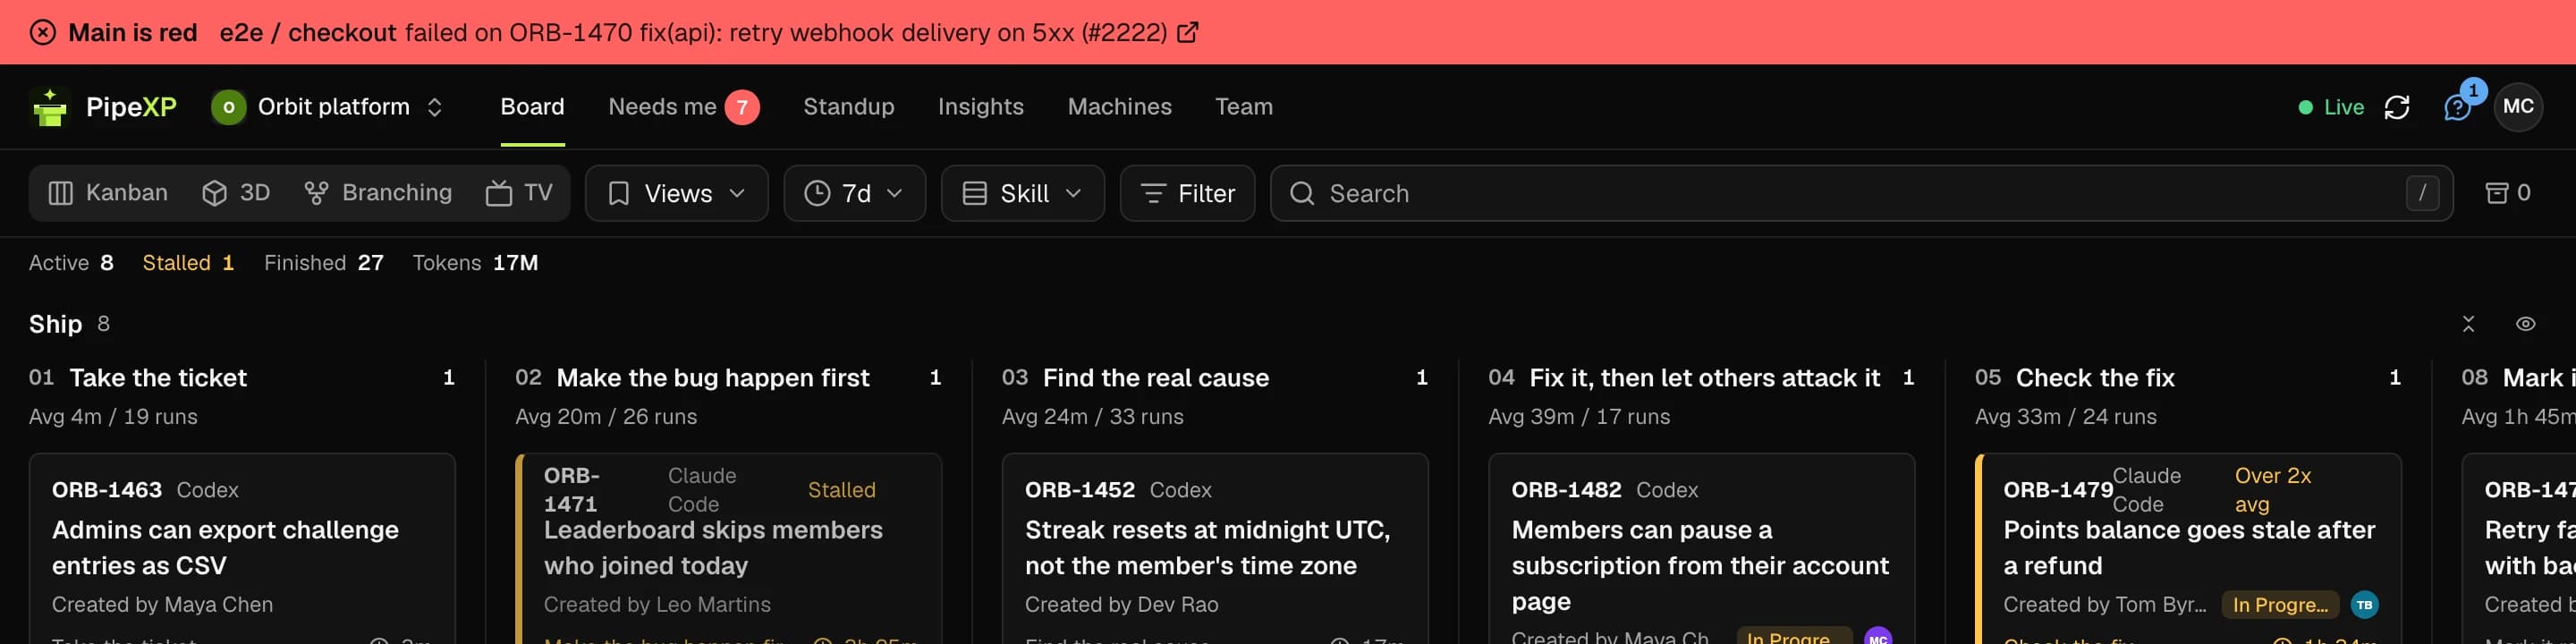Click the Stalled 1 counter
This screenshot has width=2576, height=644.
(x=188, y=263)
